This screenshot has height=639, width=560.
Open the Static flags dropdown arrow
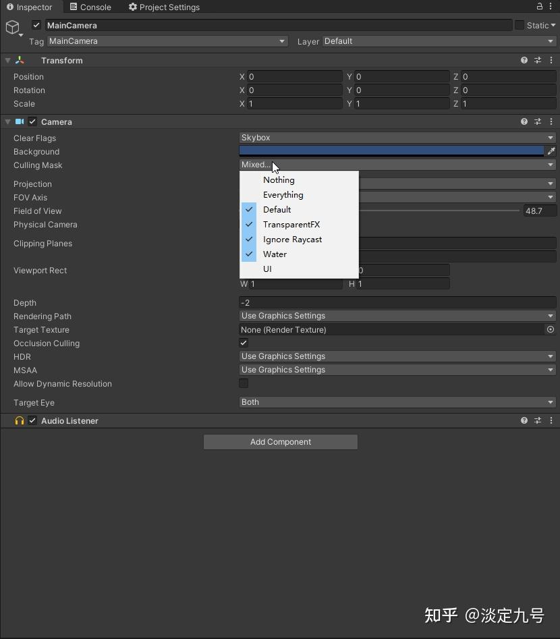(x=553, y=25)
